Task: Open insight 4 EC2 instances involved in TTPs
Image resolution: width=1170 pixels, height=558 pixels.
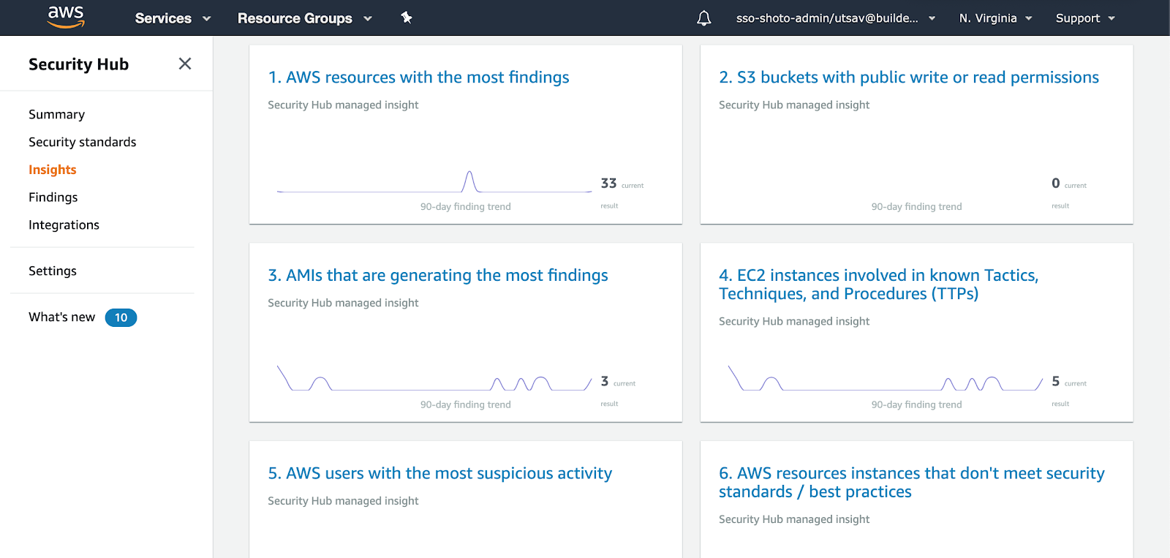Action: click(878, 284)
